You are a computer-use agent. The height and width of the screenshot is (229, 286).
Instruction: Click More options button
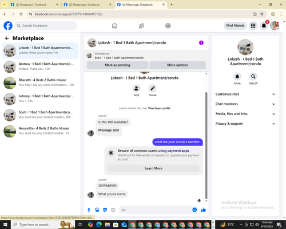tap(177, 65)
